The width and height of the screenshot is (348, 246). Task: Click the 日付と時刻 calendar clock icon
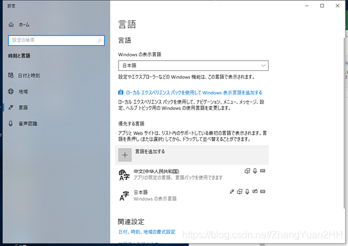click(11, 75)
